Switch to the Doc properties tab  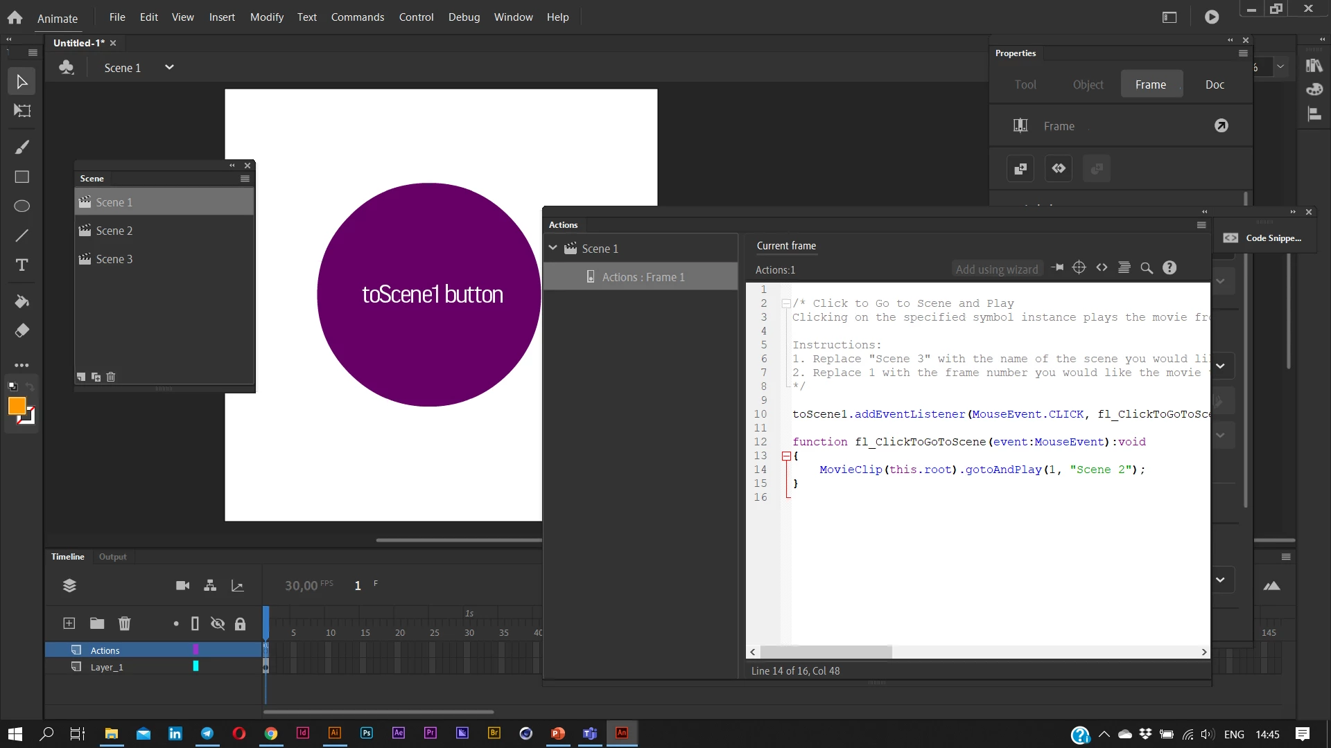tap(1215, 84)
